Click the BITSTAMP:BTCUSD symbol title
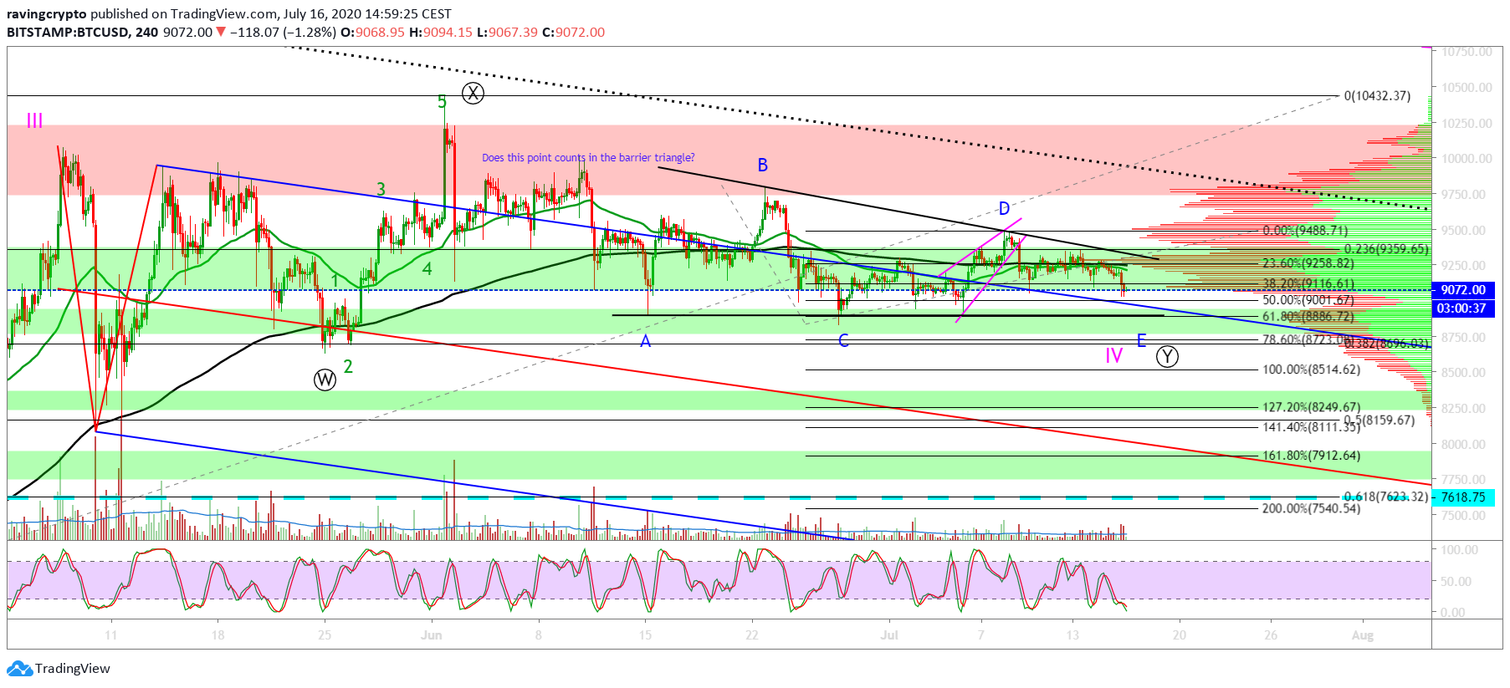Image resolution: width=1510 pixels, height=688 pixels. pos(68,32)
